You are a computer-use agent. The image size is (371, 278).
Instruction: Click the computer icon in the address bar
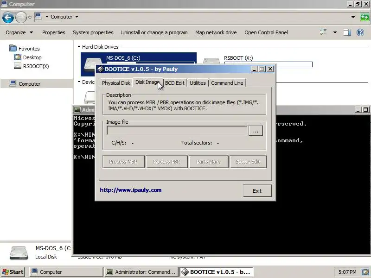38,16
